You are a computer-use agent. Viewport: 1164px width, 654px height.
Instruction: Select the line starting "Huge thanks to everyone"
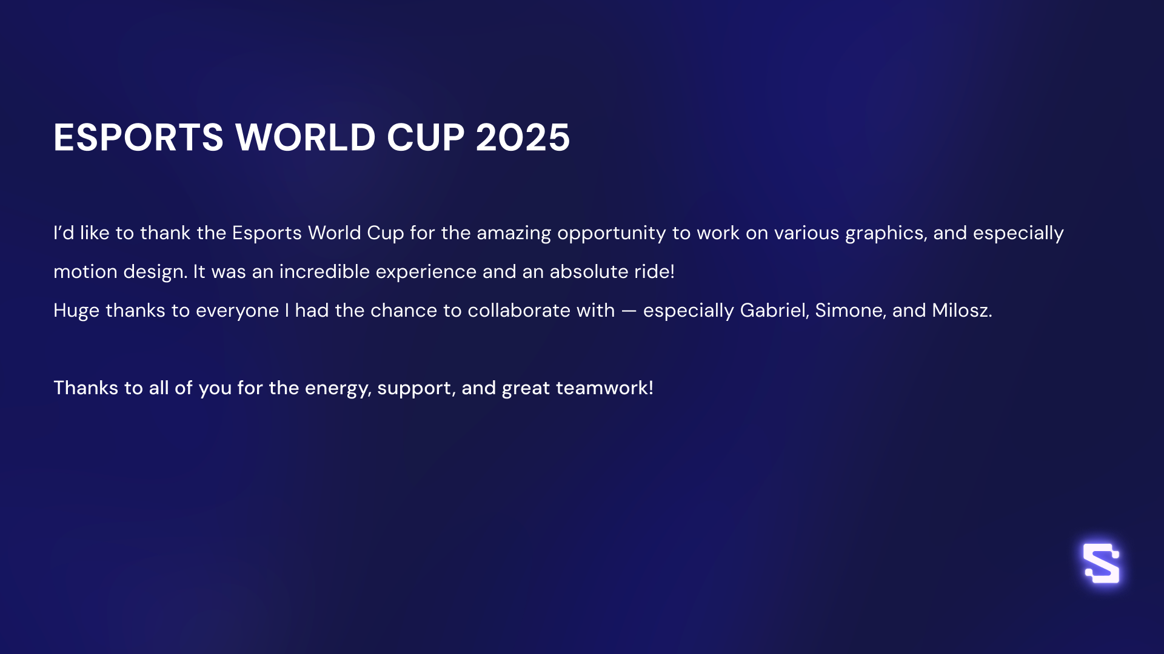[x=523, y=311]
